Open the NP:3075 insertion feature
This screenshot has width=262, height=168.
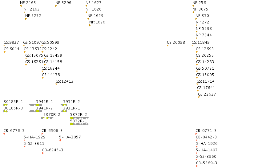click(193, 12)
